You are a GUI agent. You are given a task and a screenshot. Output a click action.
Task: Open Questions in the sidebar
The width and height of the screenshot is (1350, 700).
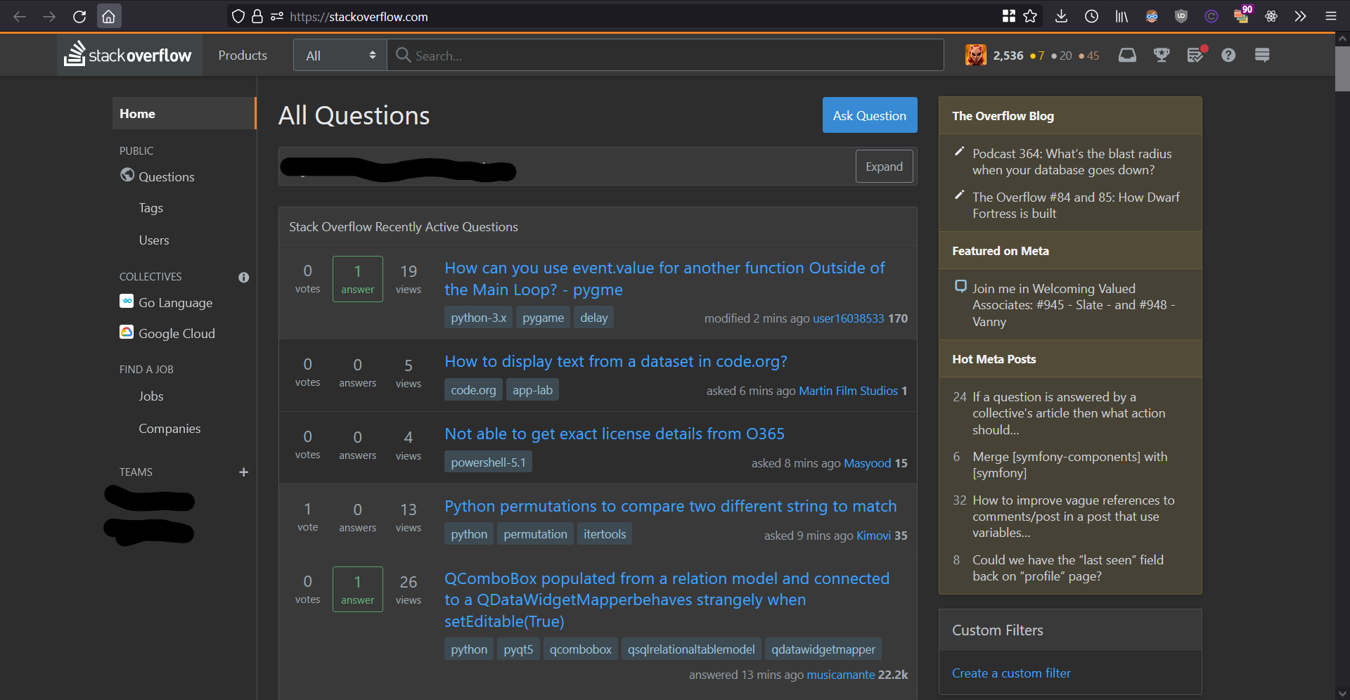[167, 176]
